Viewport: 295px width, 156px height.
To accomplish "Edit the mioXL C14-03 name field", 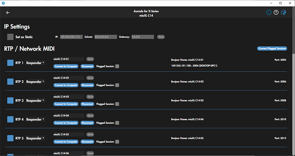I will [x=69, y=97].
